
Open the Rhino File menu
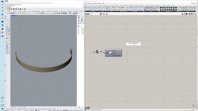[x=7, y=3]
